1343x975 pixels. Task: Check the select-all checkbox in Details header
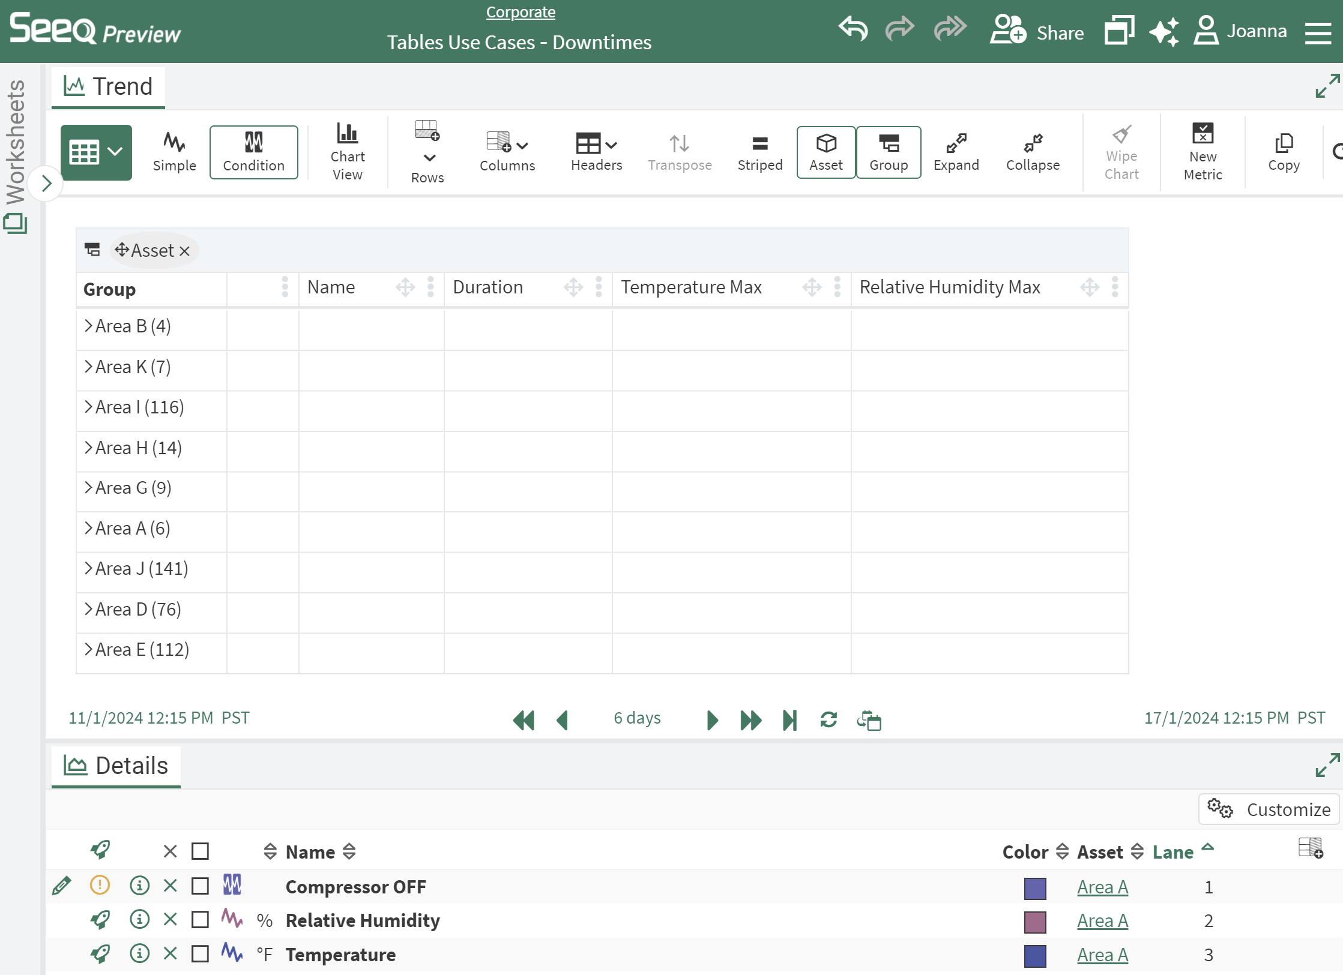pos(200,851)
